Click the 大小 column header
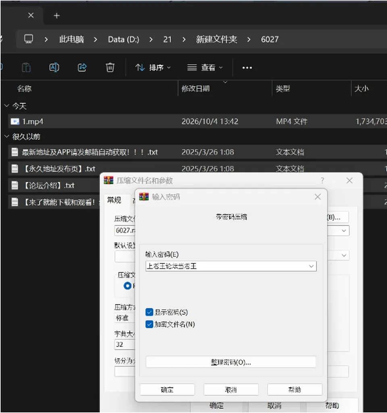 362,89
